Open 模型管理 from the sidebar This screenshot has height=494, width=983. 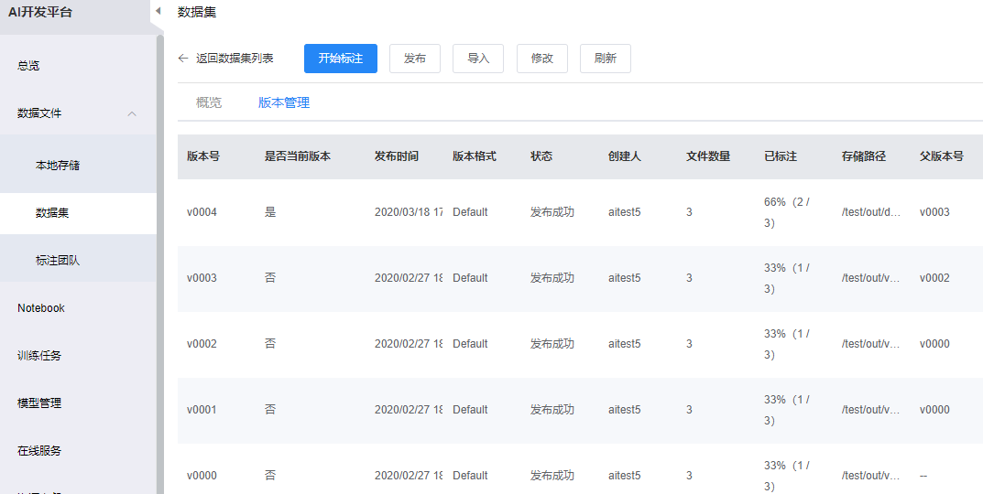point(39,403)
